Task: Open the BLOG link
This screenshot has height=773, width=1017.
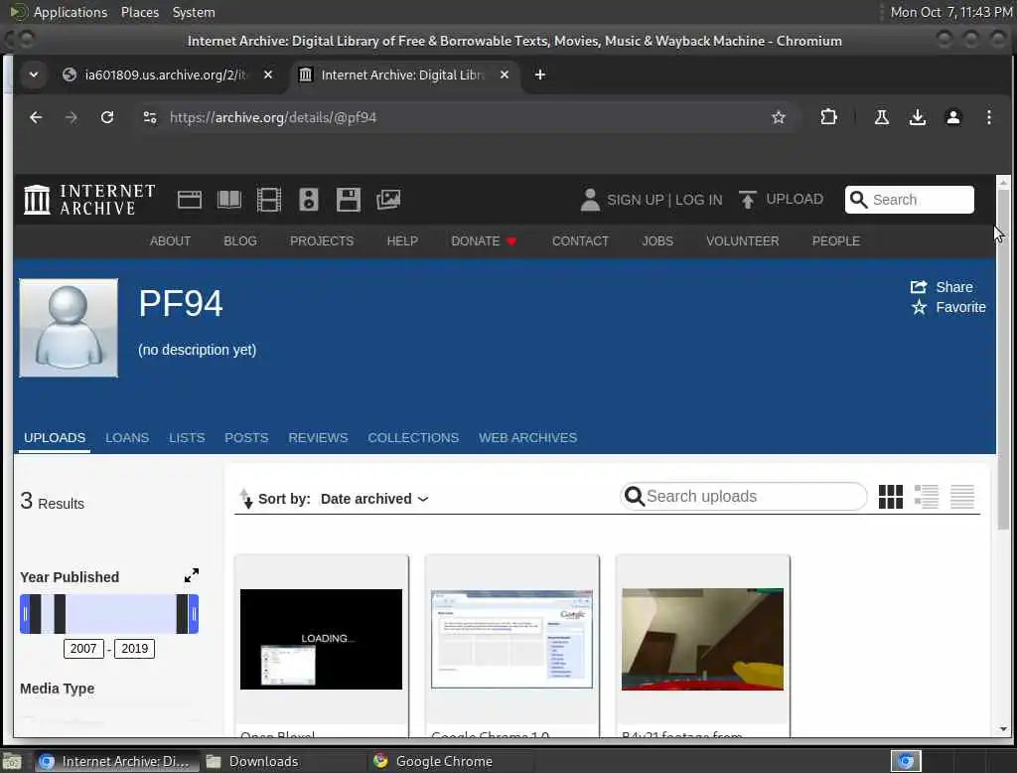Action: click(x=240, y=240)
